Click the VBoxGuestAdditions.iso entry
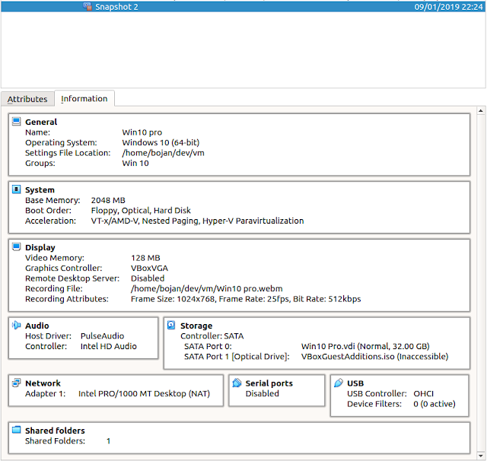The height and width of the screenshot is (461, 487). click(x=374, y=357)
